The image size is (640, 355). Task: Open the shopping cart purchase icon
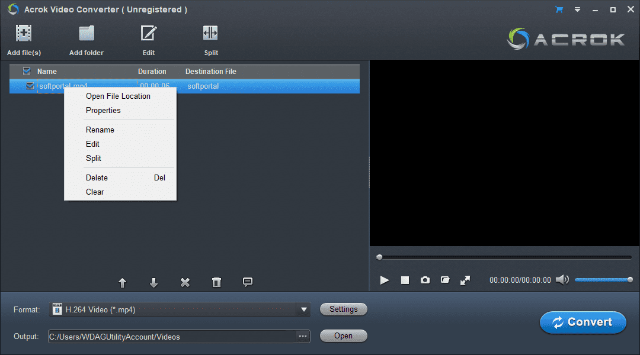559,9
